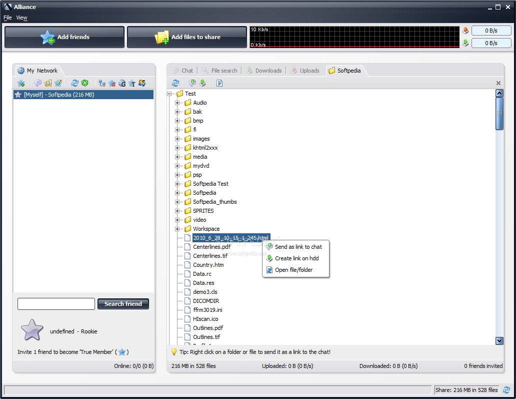Click the green circular reconnect icon
The image size is (516, 399).
coord(85,83)
